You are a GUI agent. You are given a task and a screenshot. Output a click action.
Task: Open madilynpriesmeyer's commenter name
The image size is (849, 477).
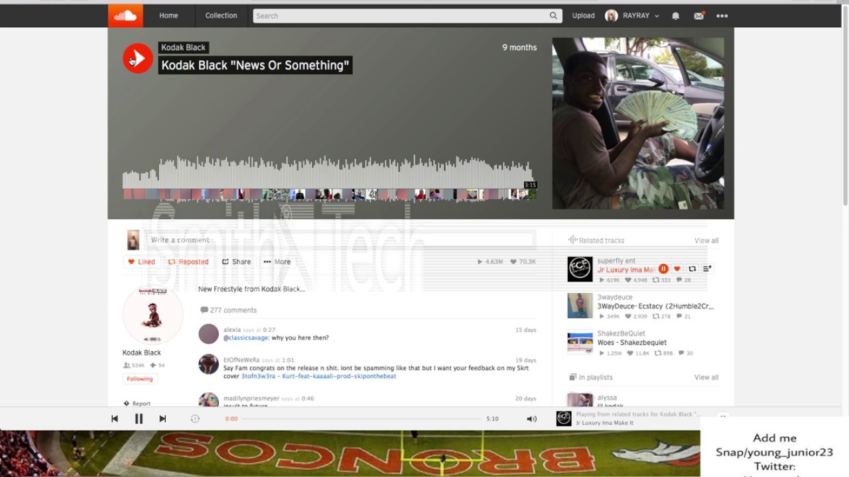click(x=251, y=398)
